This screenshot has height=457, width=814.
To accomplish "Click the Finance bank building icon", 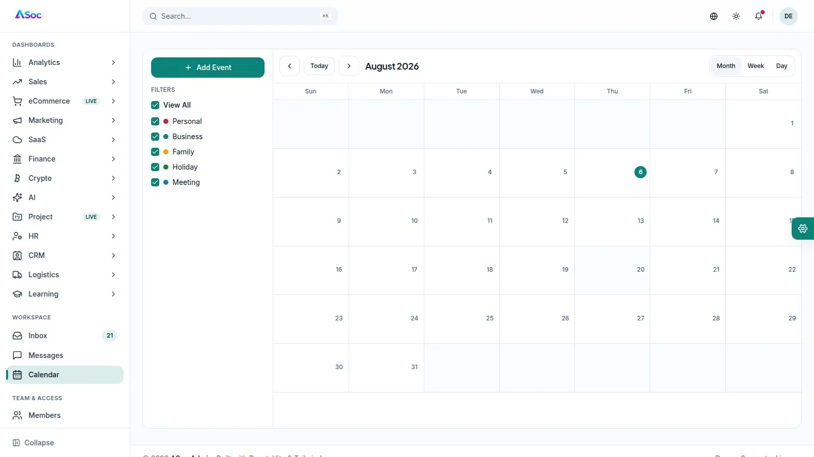I will 17,159.
